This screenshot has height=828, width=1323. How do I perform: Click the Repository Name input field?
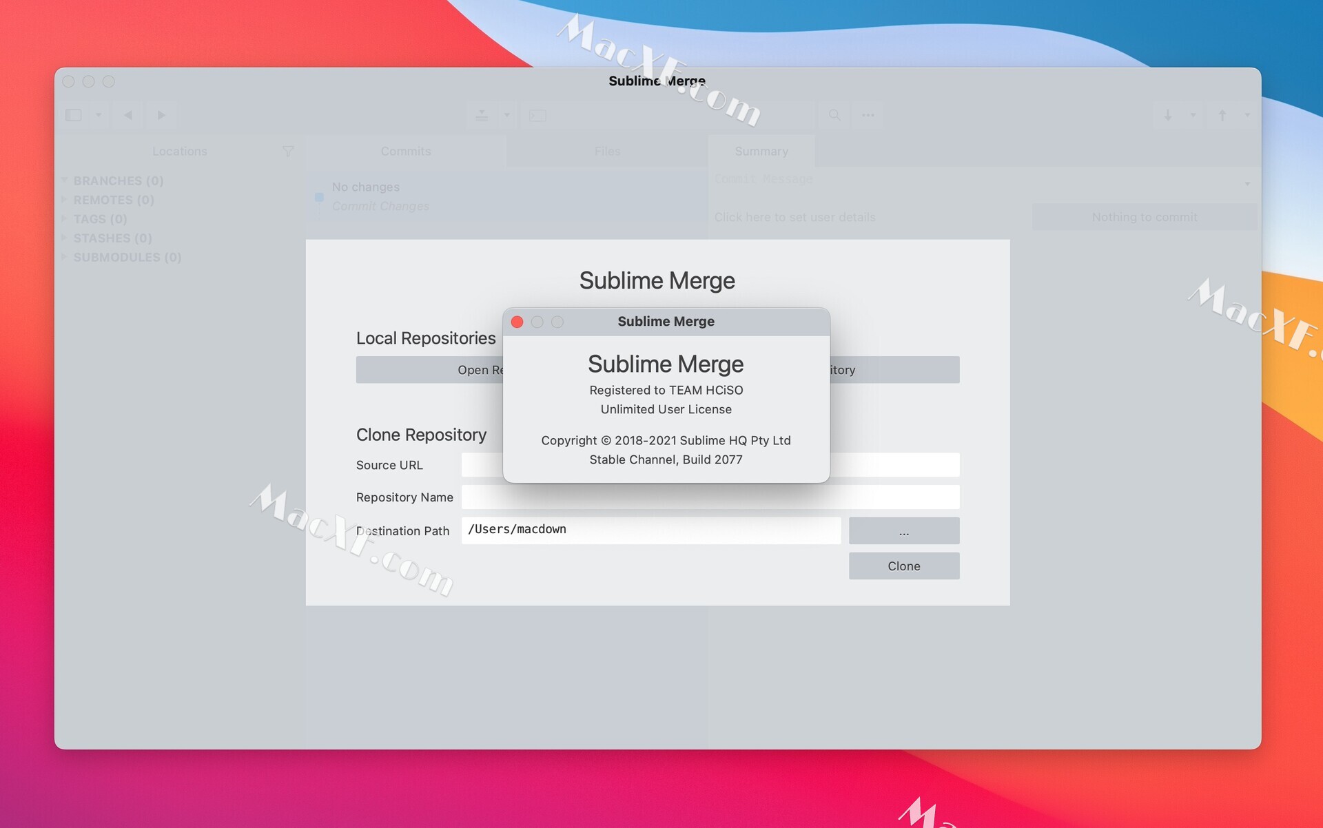click(x=710, y=497)
